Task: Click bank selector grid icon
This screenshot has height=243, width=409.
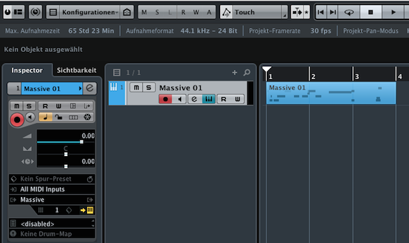Action: pyautogui.click(x=41, y=210)
